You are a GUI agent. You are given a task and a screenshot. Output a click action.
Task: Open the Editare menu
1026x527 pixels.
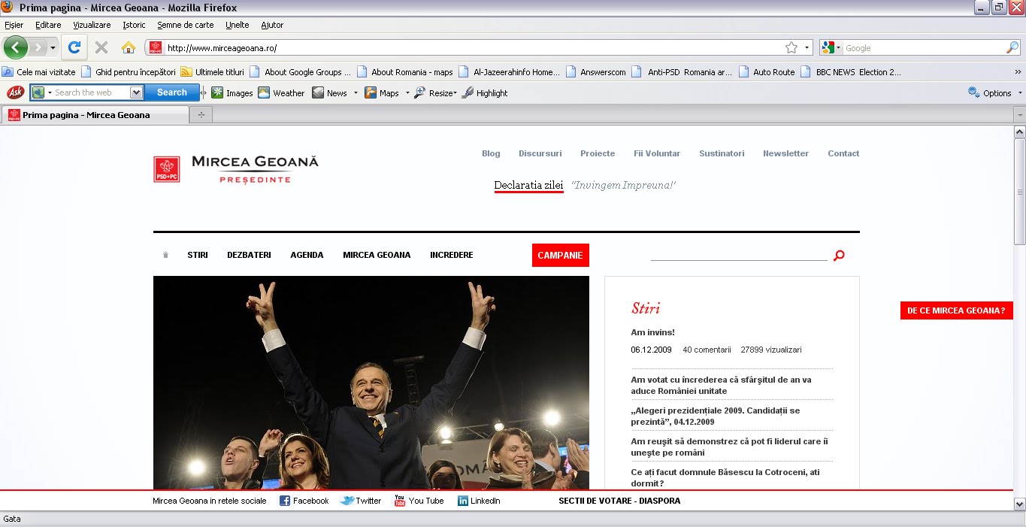49,25
